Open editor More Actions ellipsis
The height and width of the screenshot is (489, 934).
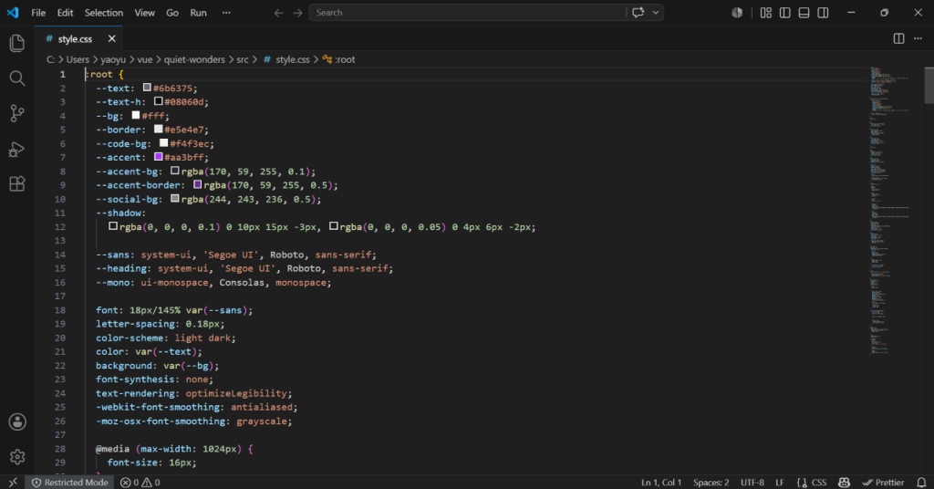click(x=918, y=38)
